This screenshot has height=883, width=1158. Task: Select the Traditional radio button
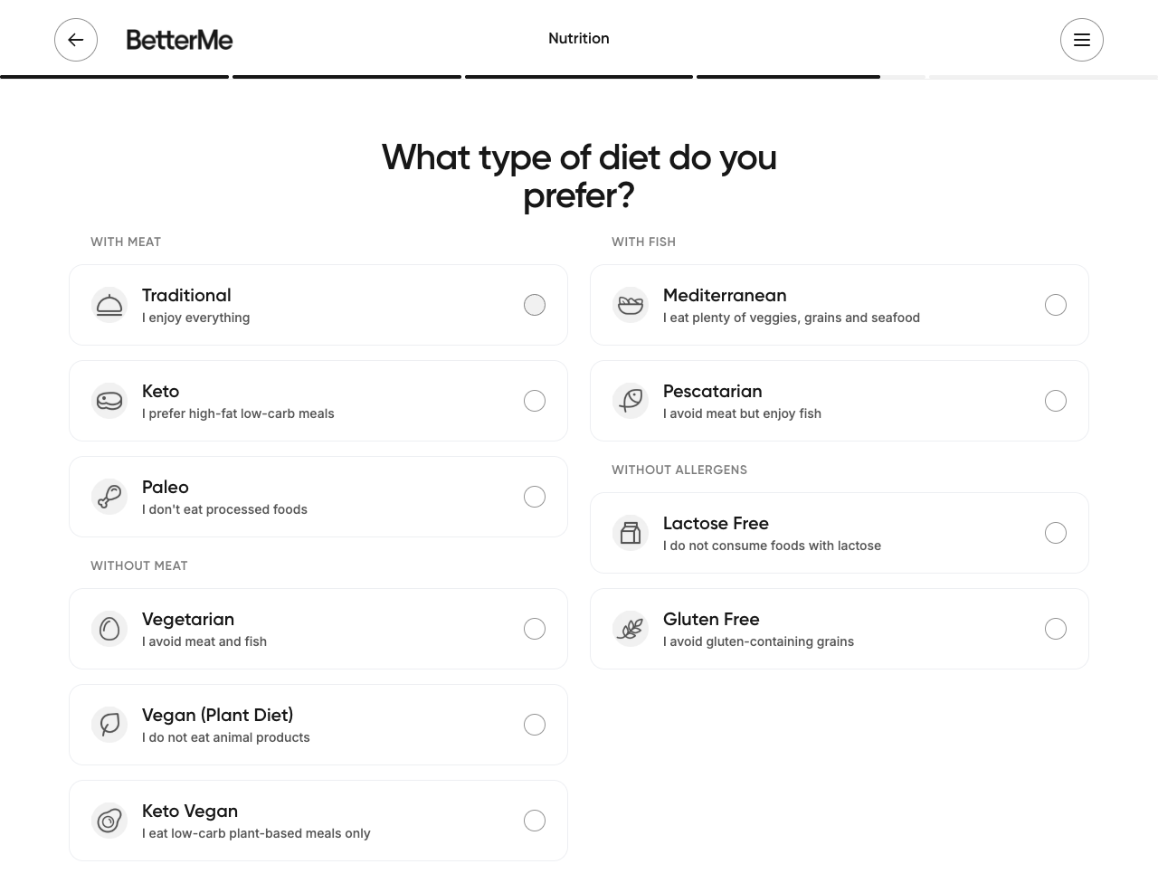click(535, 305)
